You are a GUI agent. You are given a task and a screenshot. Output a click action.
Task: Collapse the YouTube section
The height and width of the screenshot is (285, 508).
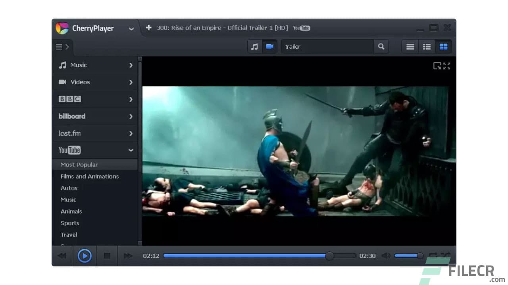point(131,150)
